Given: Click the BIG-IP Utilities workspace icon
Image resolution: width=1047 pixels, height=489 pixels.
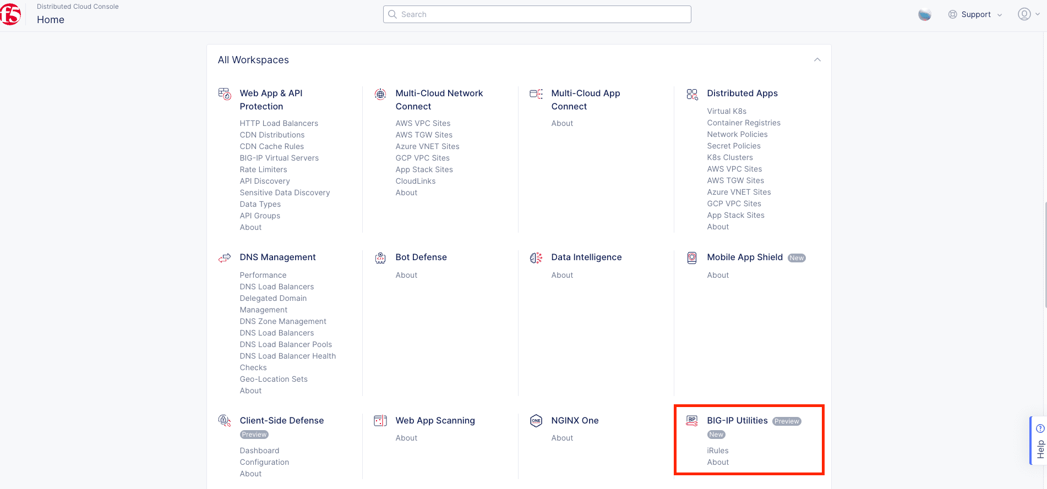Looking at the screenshot, I should [692, 421].
